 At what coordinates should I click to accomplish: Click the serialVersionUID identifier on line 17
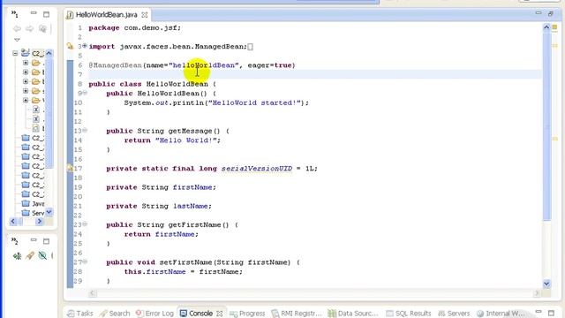click(x=257, y=169)
